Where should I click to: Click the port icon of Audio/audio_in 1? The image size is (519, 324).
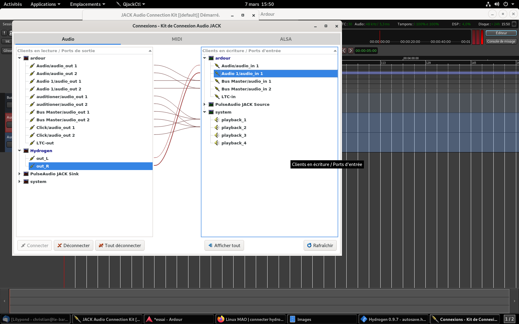pyautogui.click(x=217, y=66)
